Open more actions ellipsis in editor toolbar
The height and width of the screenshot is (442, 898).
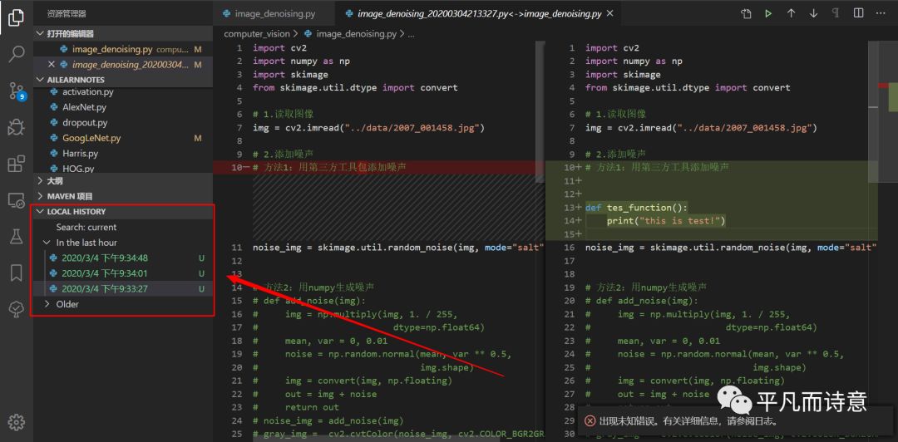pos(881,13)
